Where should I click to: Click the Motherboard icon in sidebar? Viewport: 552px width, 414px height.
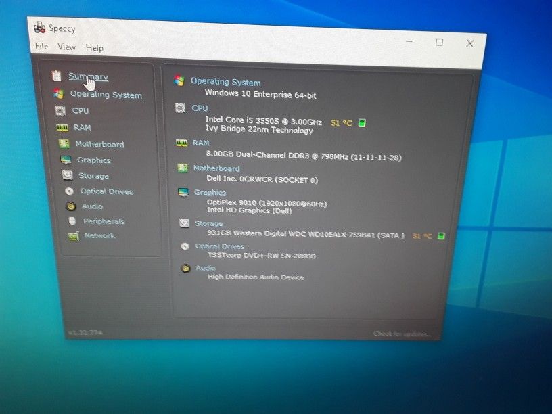point(64,143)
